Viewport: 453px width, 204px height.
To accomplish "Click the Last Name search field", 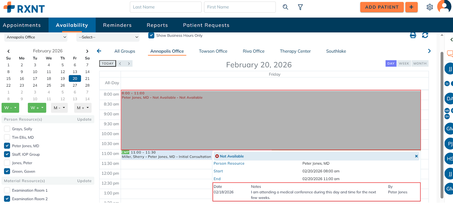I will (x=166, y=7).
